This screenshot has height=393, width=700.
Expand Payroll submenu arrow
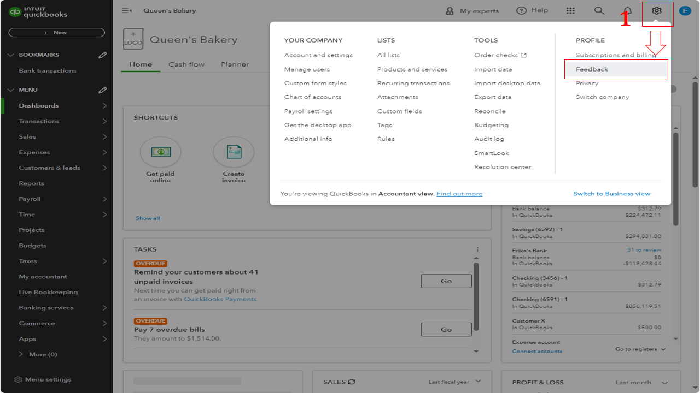(x=104, y=199)
